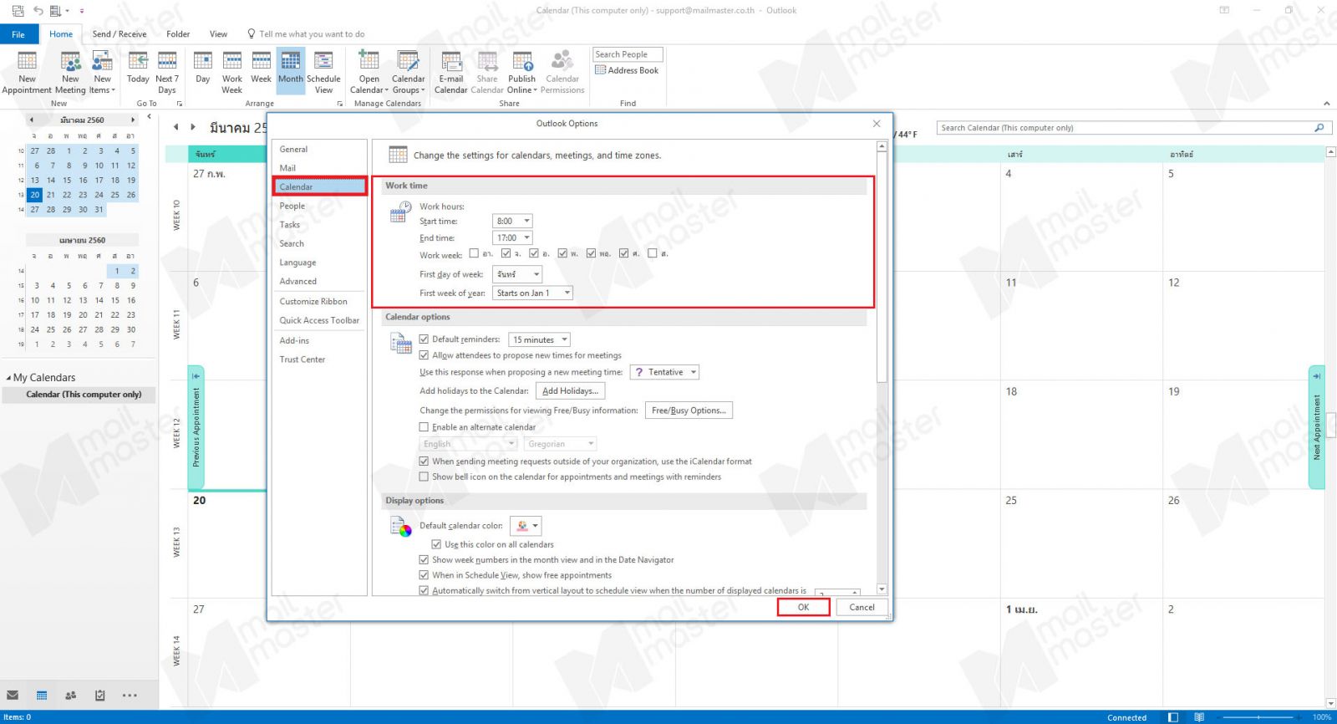Image resolution: width=1337 pixels, height=724 pixels.
Task: Toggle Allow attendees to propose new times
Action: (x=424, y=355)
